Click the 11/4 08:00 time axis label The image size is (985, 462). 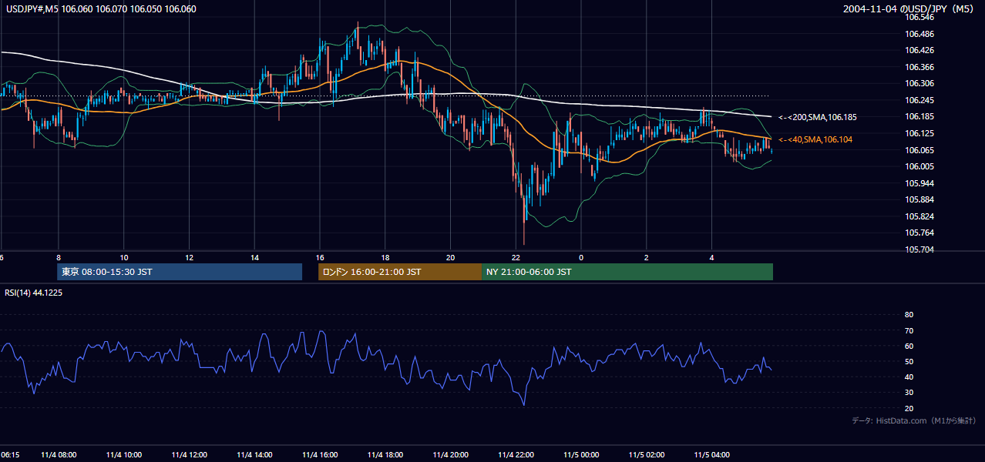coord(58,454)
